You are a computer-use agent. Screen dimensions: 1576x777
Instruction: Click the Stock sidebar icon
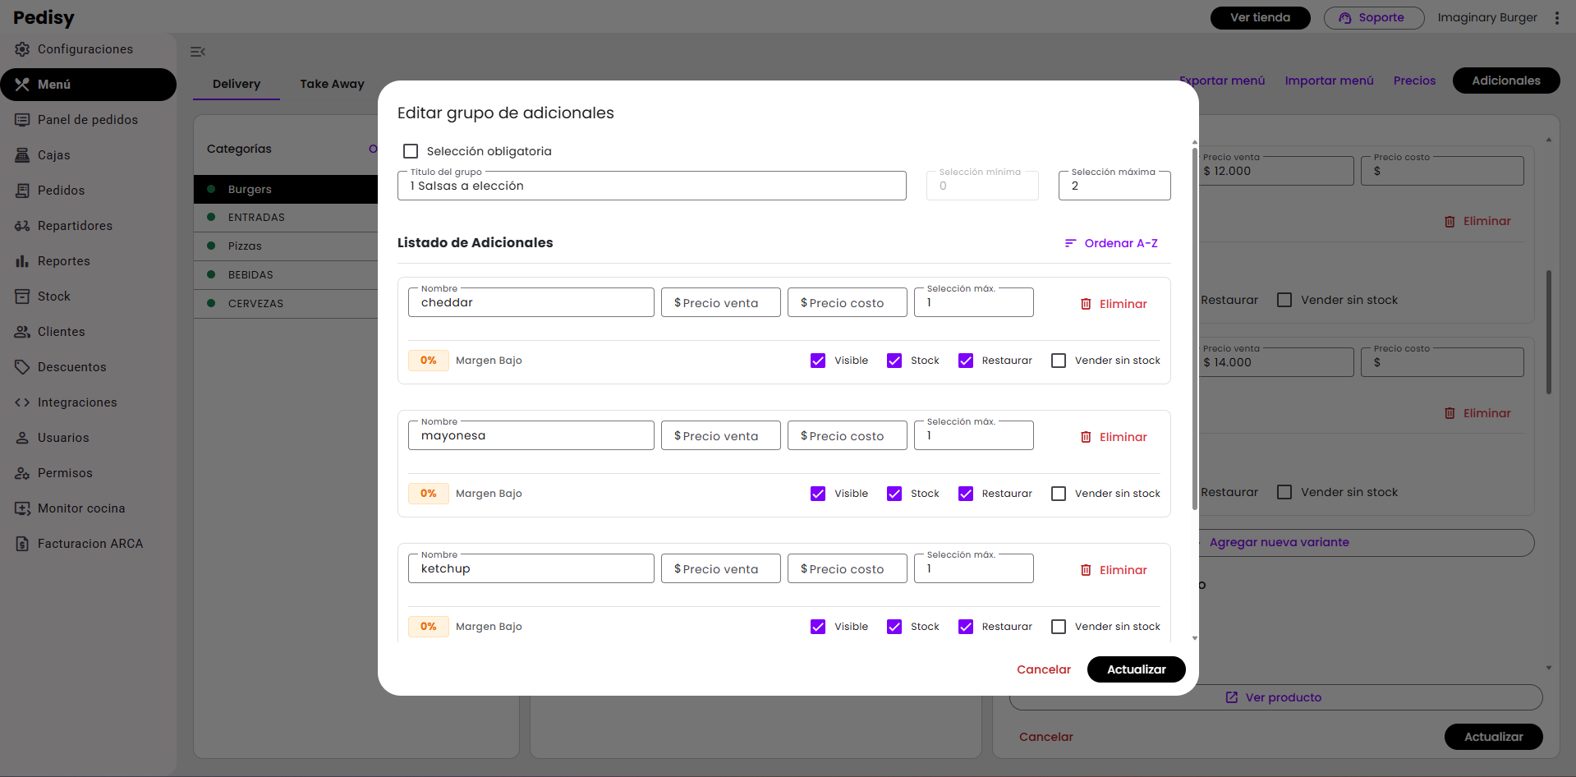point(22,296)
